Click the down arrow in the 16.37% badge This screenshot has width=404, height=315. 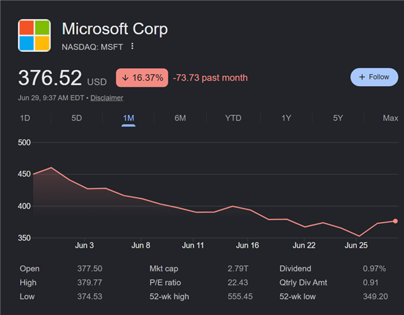coord(125,77)
